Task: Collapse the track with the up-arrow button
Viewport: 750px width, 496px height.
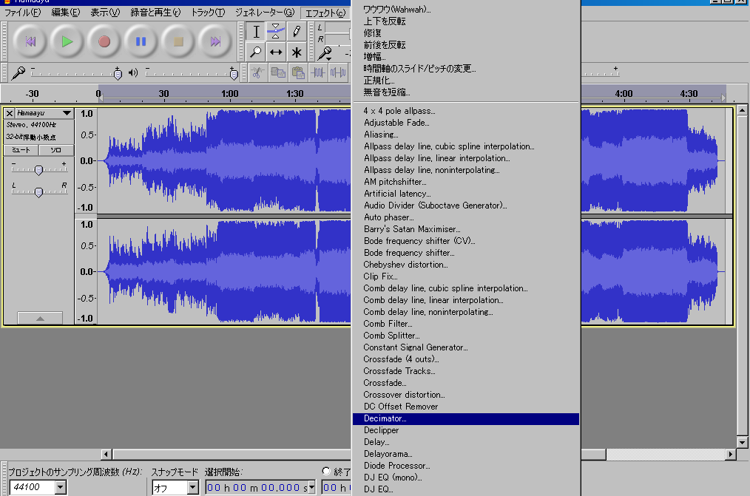Action: pos(40,319)
